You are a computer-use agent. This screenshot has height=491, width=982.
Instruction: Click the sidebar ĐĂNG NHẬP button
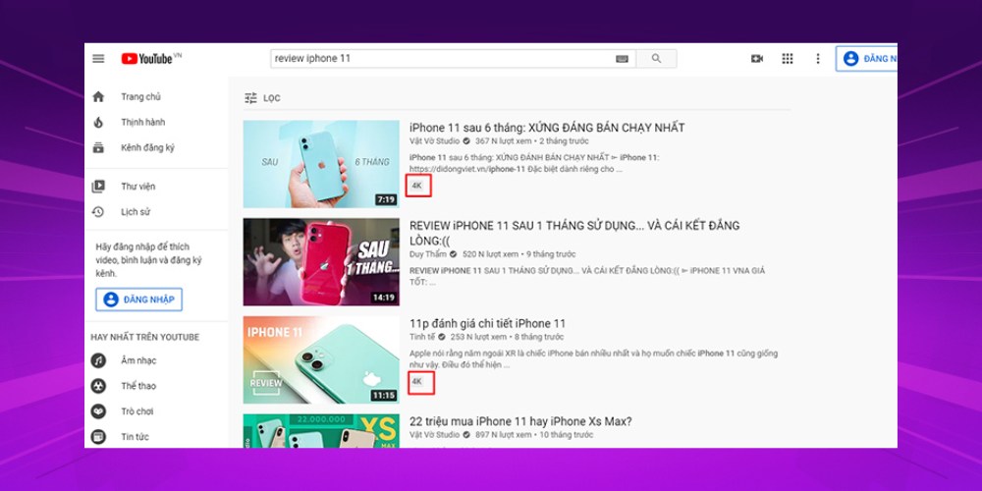pos(139,300)
